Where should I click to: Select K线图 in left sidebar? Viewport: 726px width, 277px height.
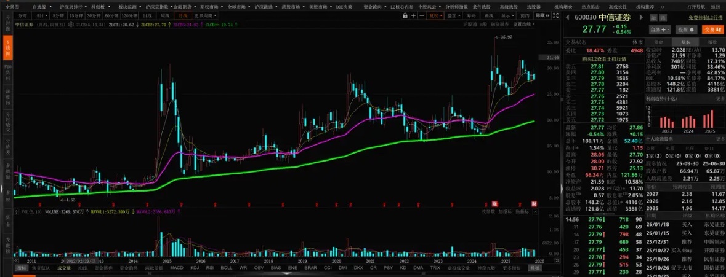pyautogui.click(x=7, y=49)
